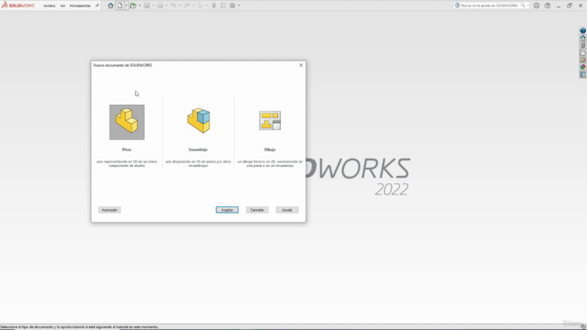The width and height of the screenshot is (587, 330).
Task: Click the dialog title Nuevo documento de SOLIDWORKS
Action: [x=123, y=65]
